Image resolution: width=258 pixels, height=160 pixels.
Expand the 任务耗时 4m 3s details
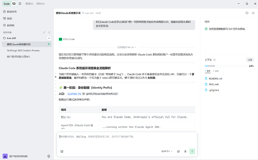pos(126,47)
